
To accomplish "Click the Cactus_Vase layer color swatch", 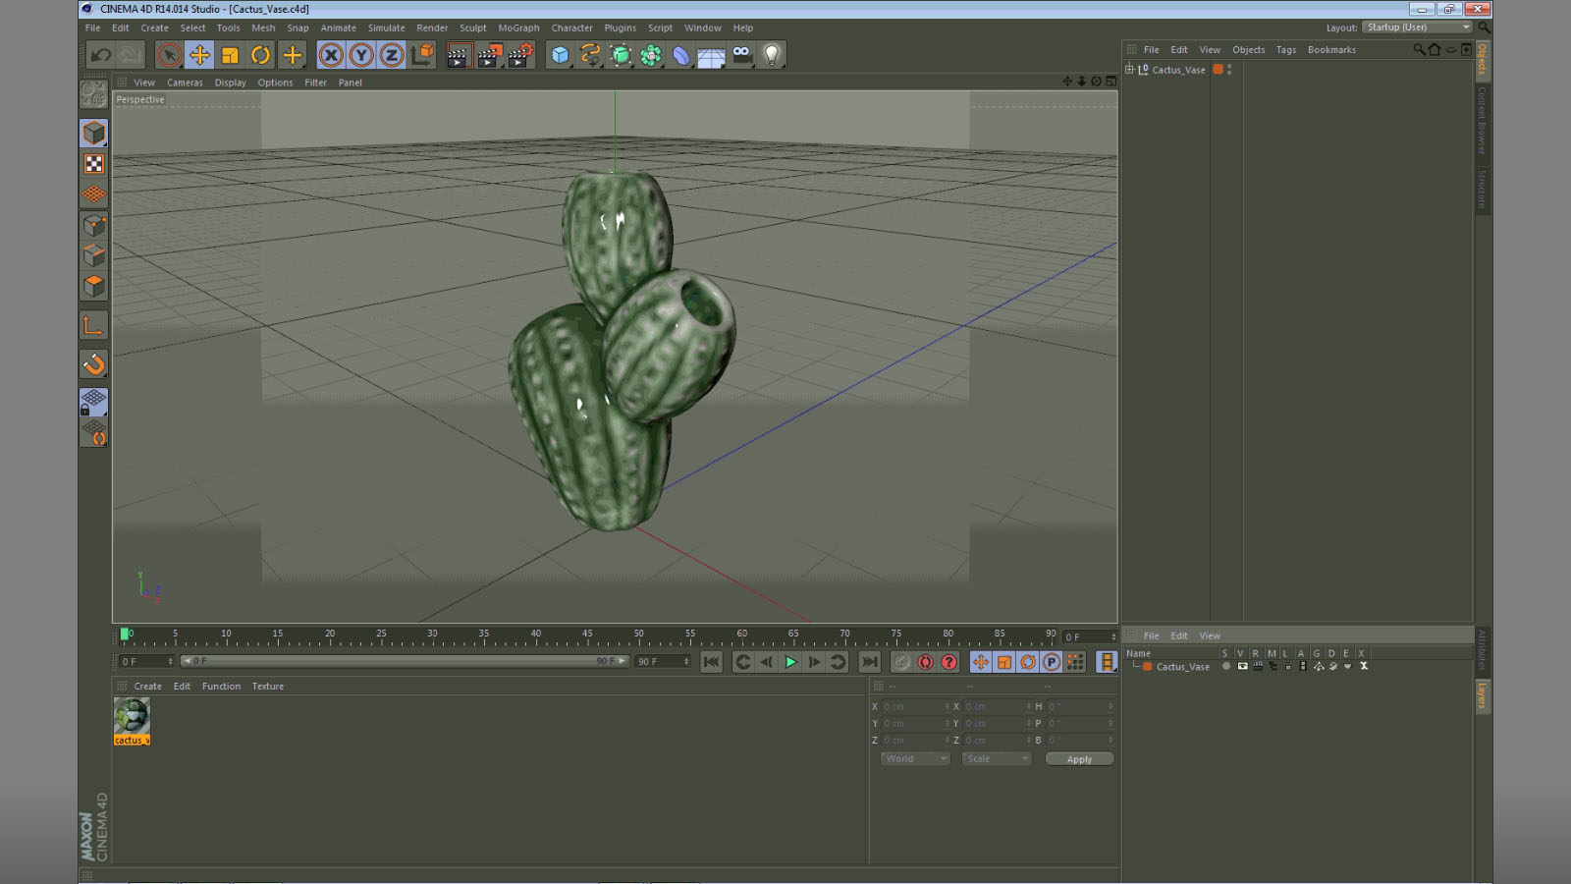I will point(1147,666).
